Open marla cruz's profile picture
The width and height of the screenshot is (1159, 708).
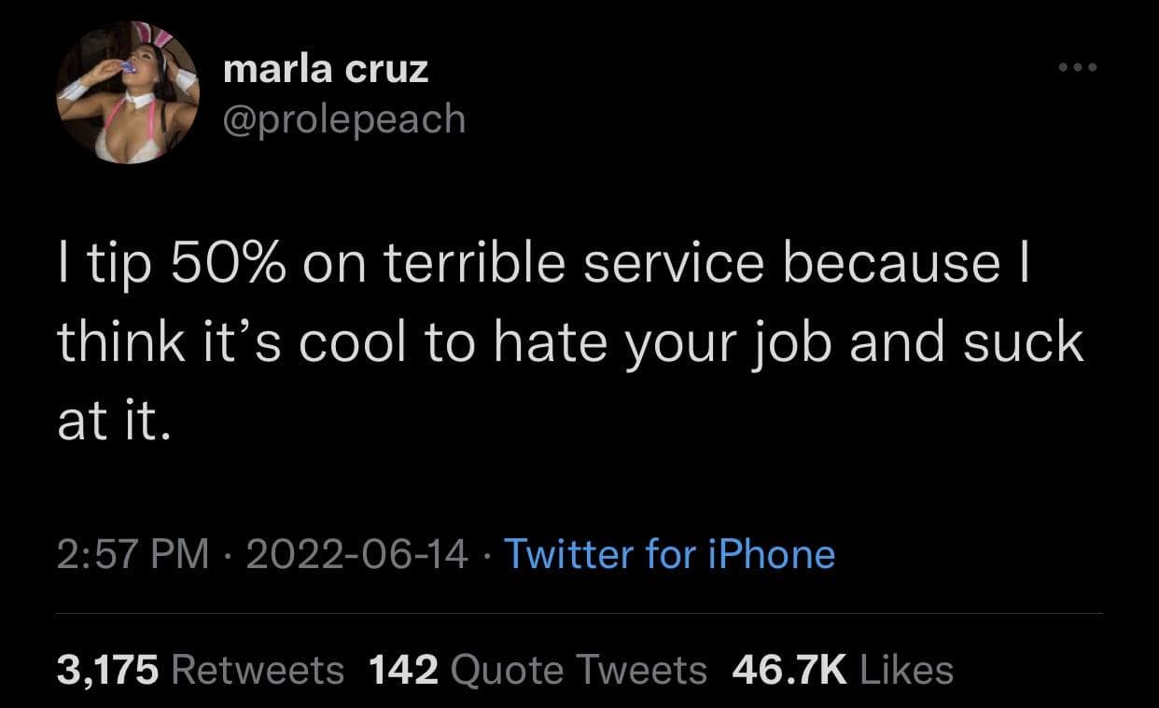(128, 93)
